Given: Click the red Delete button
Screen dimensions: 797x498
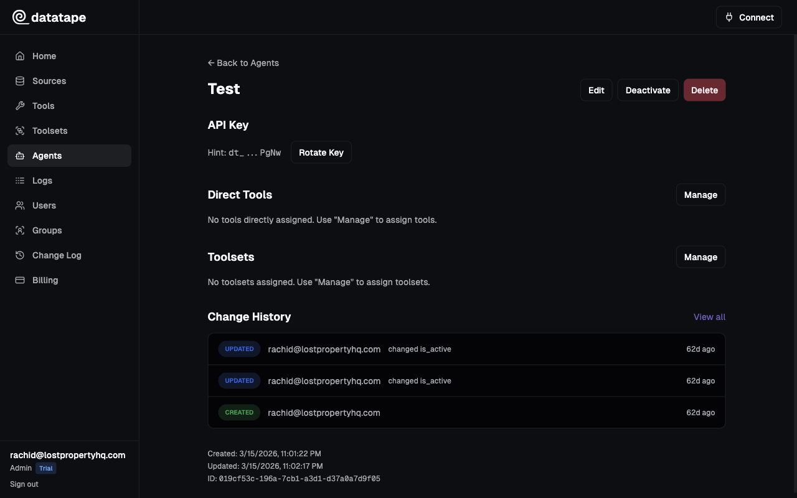Looking at the screenshot, I should click(704, 90).
